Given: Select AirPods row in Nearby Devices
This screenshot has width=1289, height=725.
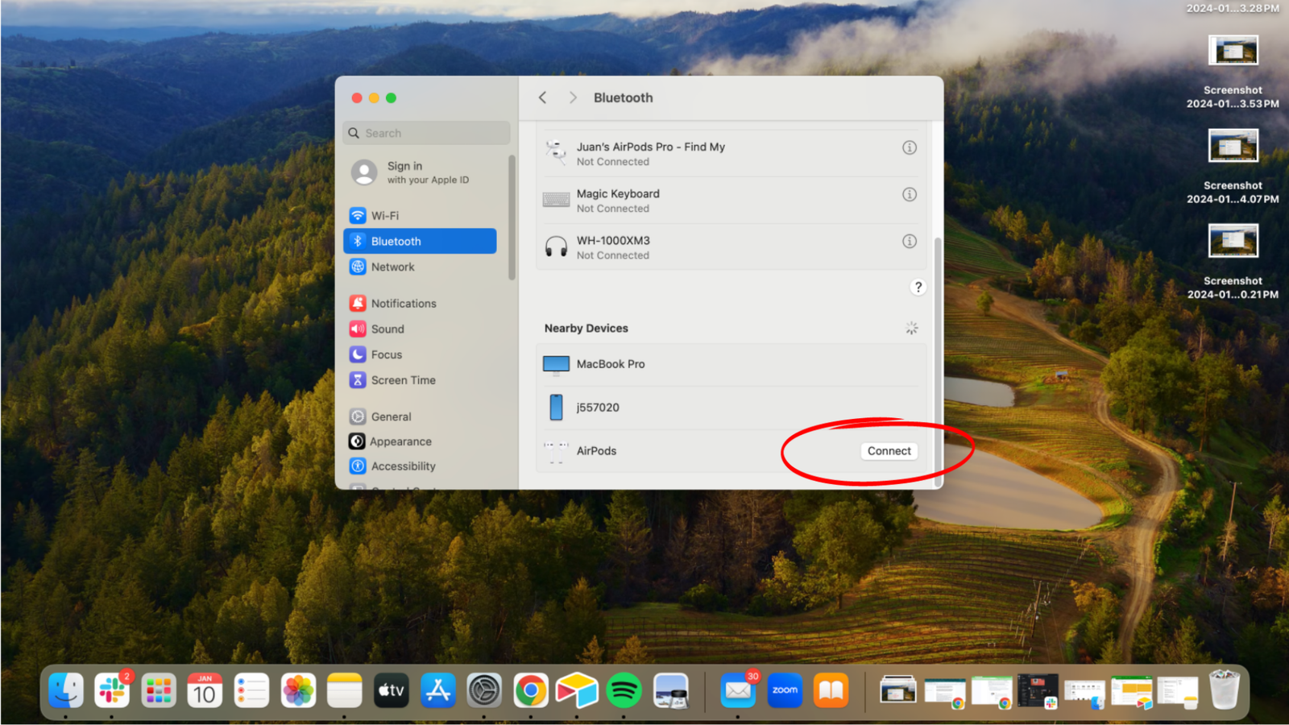Looking at the screenshot, I should click(x=731, y=451).
